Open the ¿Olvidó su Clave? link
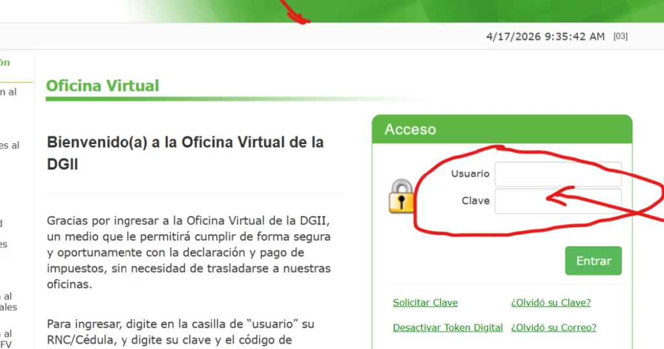664x349 pixels. click(551, 302)
